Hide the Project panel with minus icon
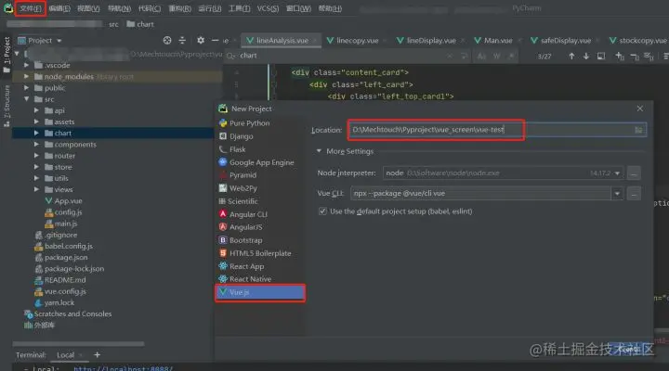 [x=215, y=41]
